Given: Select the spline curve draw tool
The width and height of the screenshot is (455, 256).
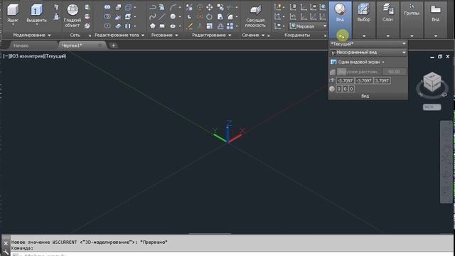Looking at the screenshot, I should tap(153, 16).
